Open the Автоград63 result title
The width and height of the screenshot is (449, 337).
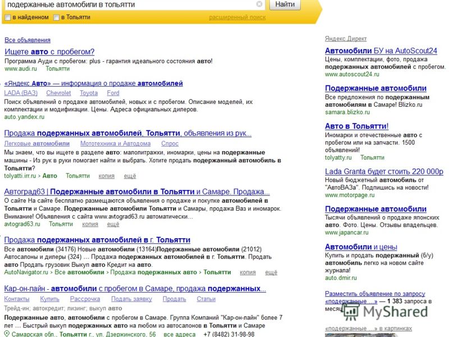137,192
